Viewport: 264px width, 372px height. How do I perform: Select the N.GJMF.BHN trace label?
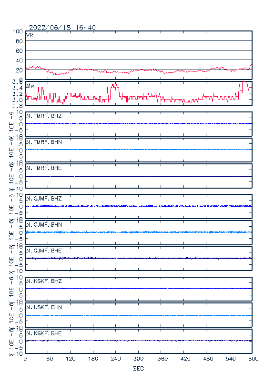44,224
